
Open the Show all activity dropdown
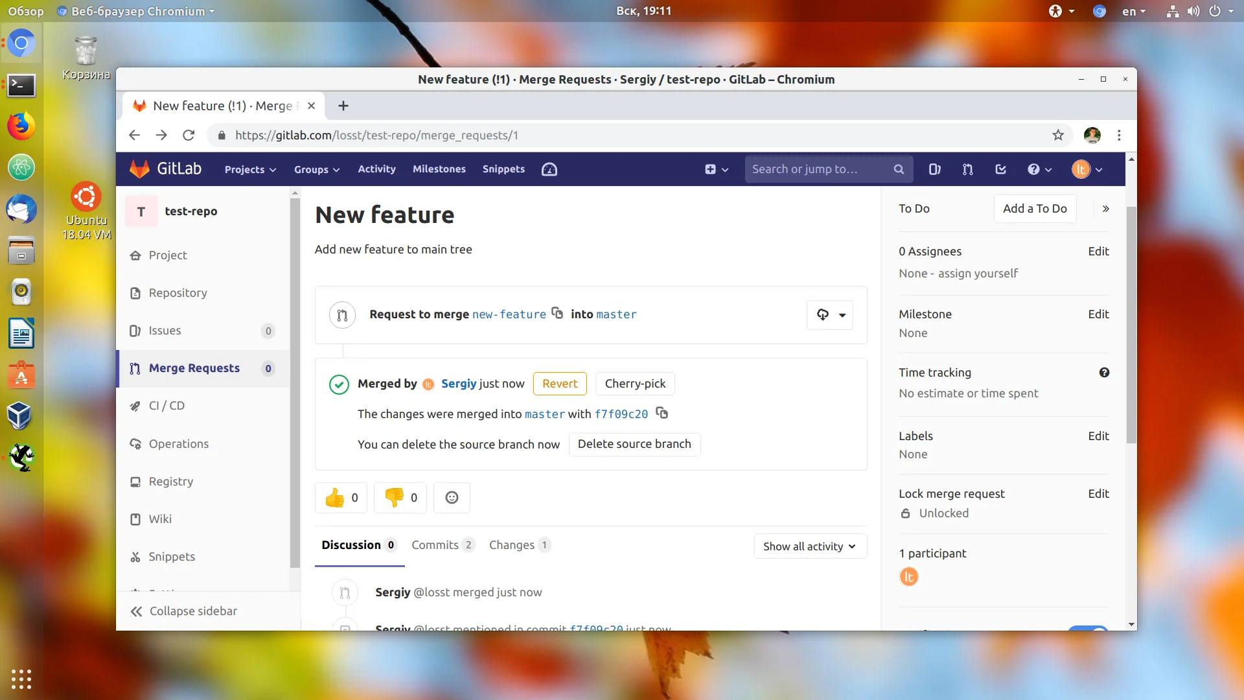(x=810, y=546)
